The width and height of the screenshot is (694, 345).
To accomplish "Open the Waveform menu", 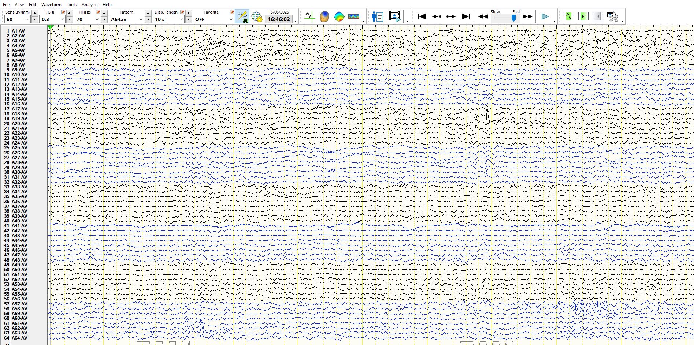I will [x=51, y=5].
